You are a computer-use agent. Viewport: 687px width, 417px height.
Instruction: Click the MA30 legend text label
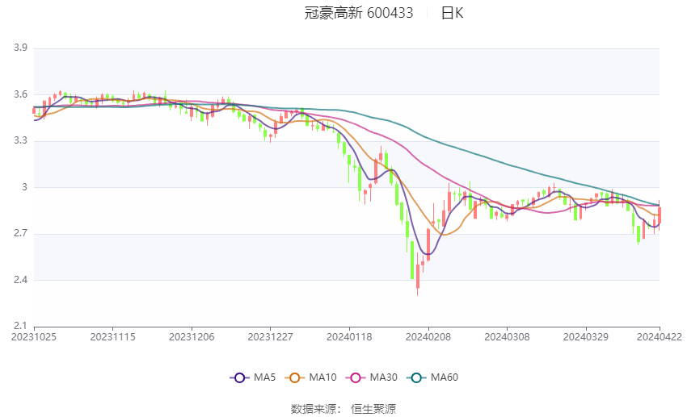pyautogui.click(x=382, y=377)
